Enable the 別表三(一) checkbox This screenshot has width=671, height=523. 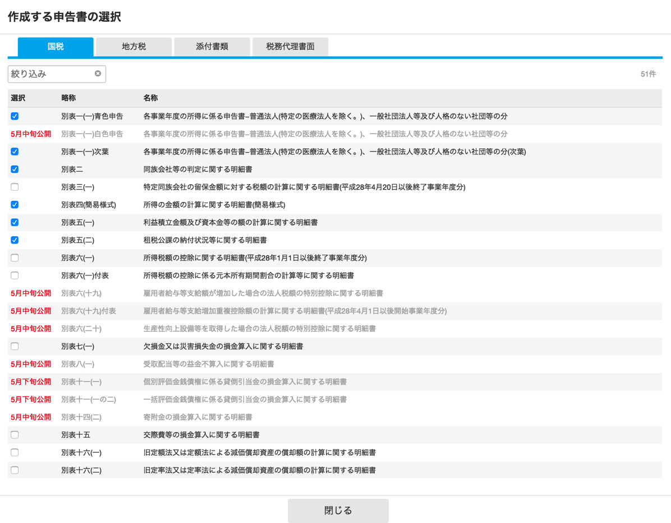click(x=15, y=187)
